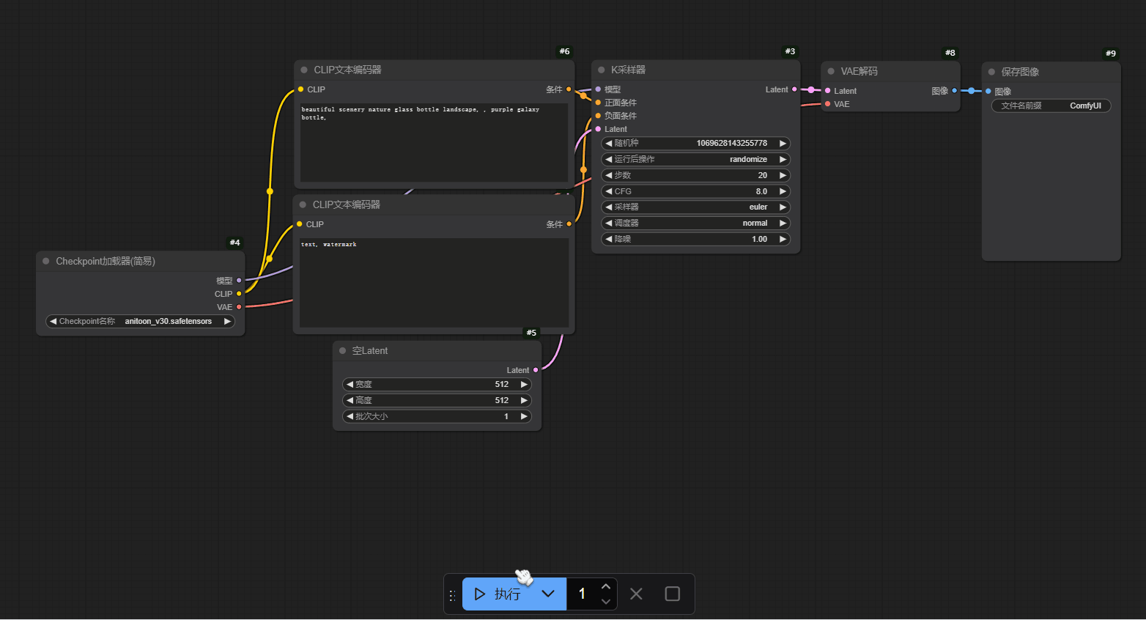The height and width of the screenshot is (620, 1146).
Task: Open the dropdown chevron beside 执行
Action: coord(548,594)
